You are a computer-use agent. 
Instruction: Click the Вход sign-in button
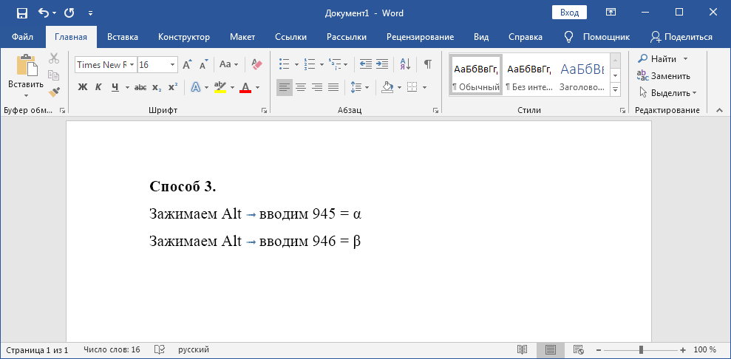coord(569,13)
